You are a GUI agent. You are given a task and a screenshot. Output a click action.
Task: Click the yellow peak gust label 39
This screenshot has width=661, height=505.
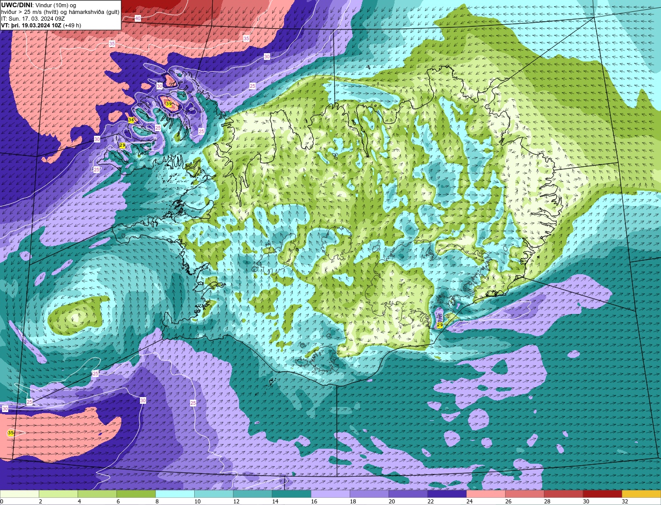[168, 104]
